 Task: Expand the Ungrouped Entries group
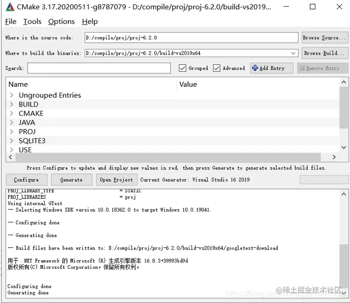[x=12, y=95]
